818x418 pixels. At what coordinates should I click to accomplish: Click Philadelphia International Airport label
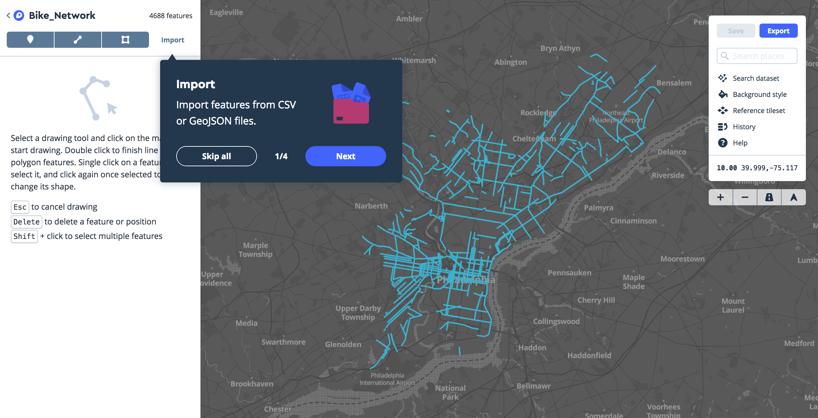387,379
